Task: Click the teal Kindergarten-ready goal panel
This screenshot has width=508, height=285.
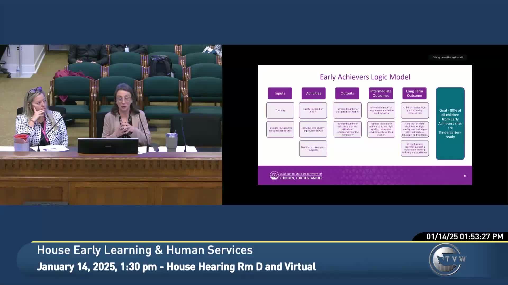Action: 450,123
